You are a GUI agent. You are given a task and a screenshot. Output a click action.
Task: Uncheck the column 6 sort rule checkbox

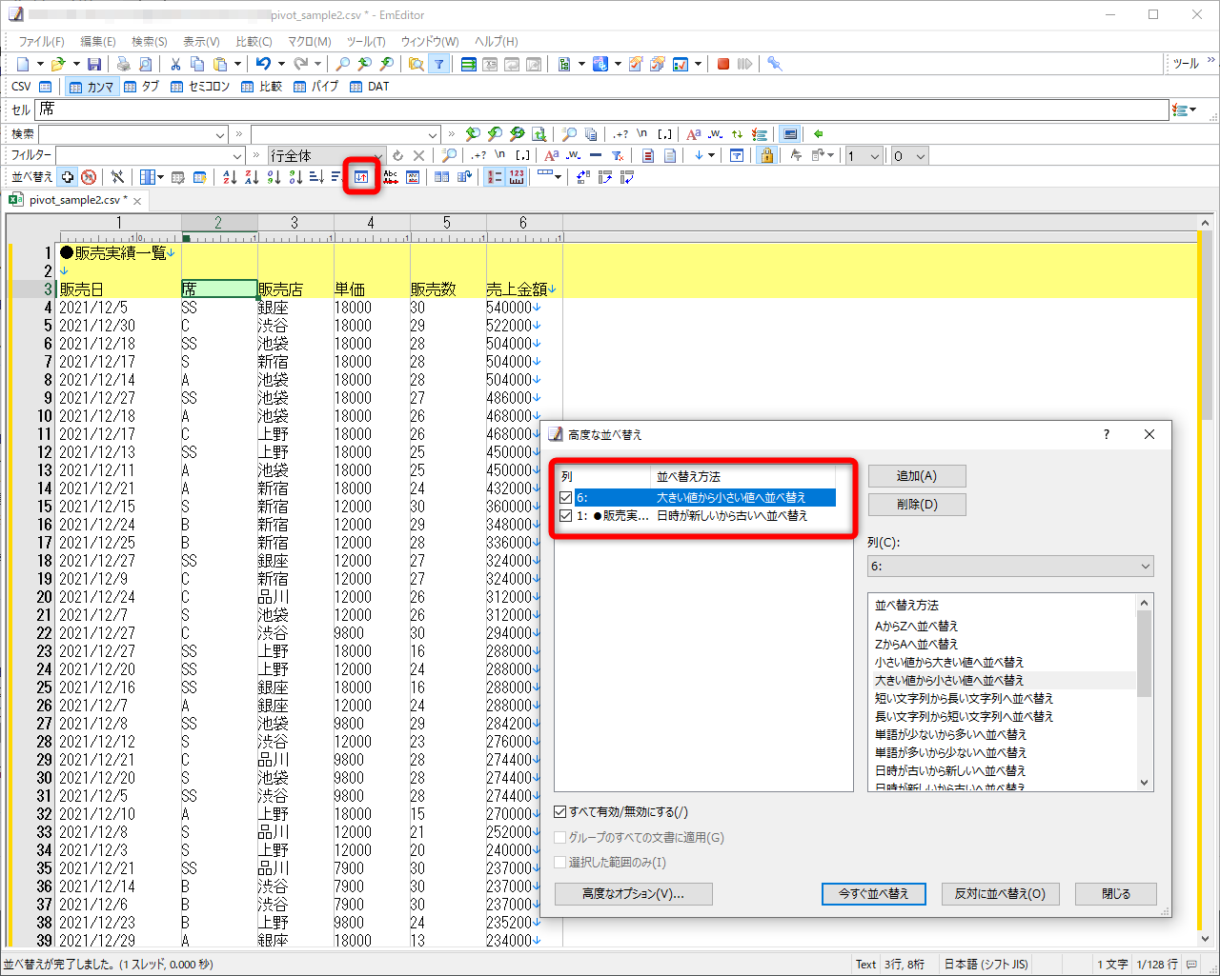[x=566, y=498]
